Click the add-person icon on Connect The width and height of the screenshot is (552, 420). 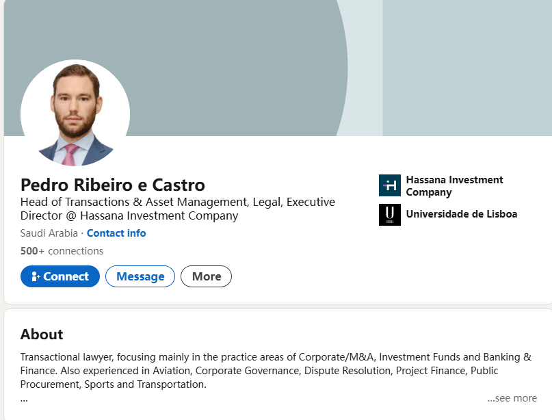(x=36, y=277)
